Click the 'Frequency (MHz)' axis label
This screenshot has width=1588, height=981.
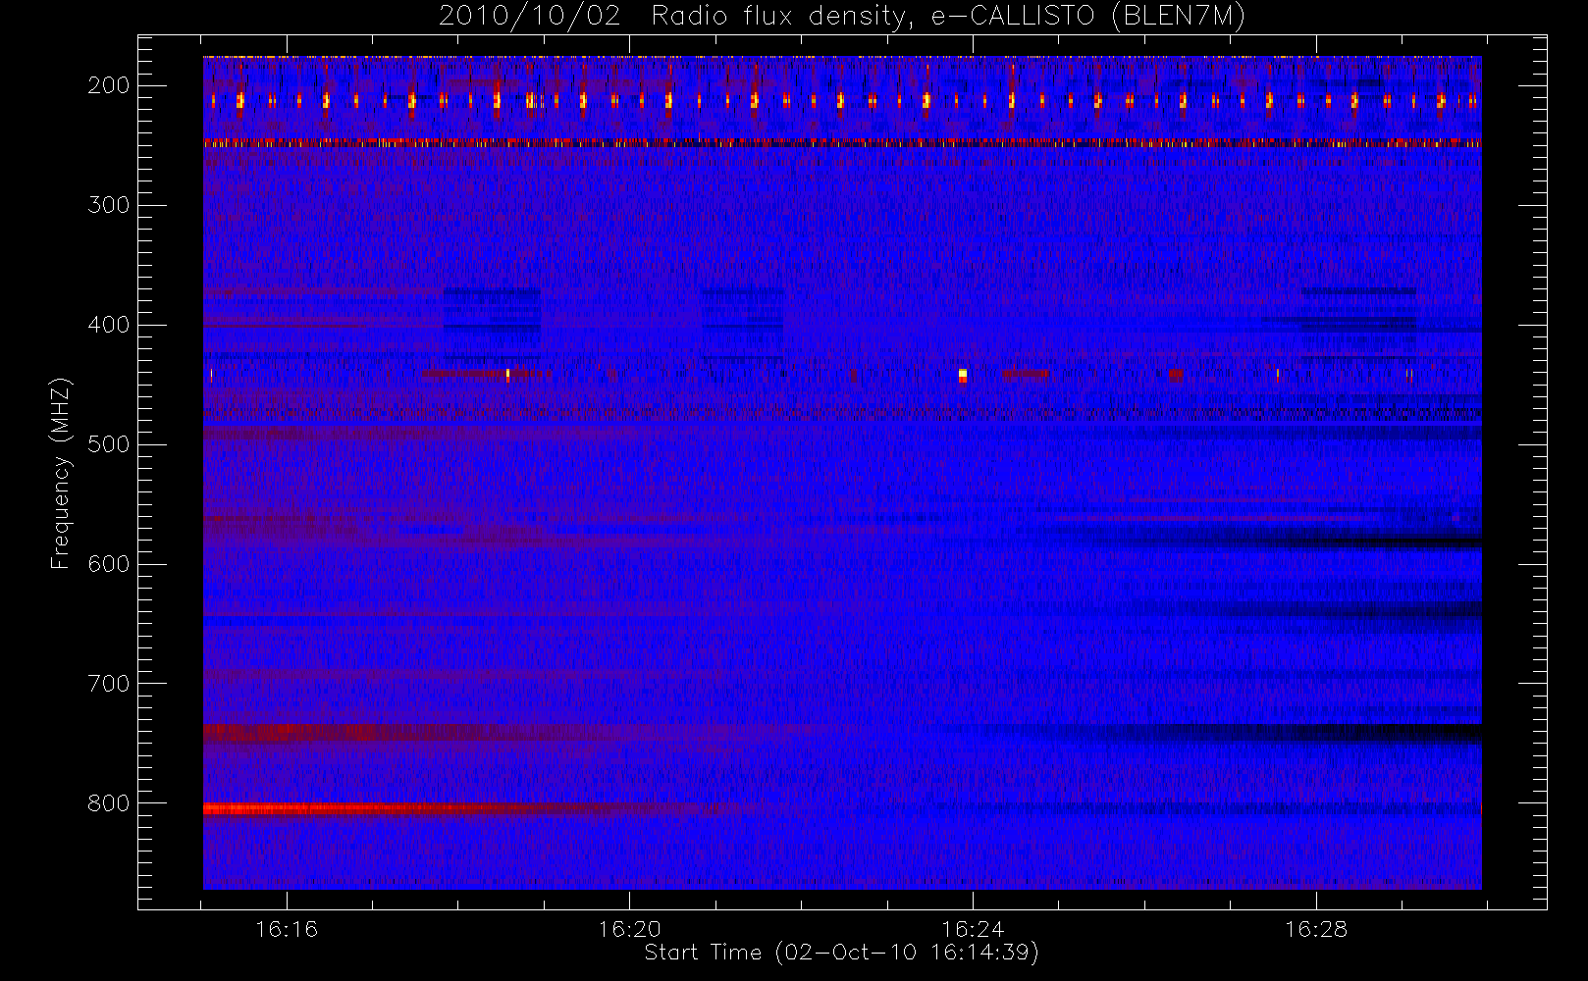(60, 473)
